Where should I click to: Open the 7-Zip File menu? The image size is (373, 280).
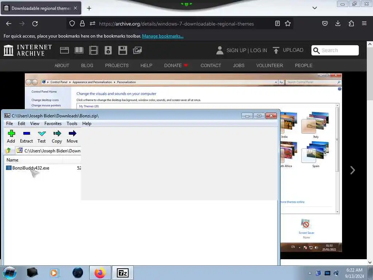click(x=9, y=124)
